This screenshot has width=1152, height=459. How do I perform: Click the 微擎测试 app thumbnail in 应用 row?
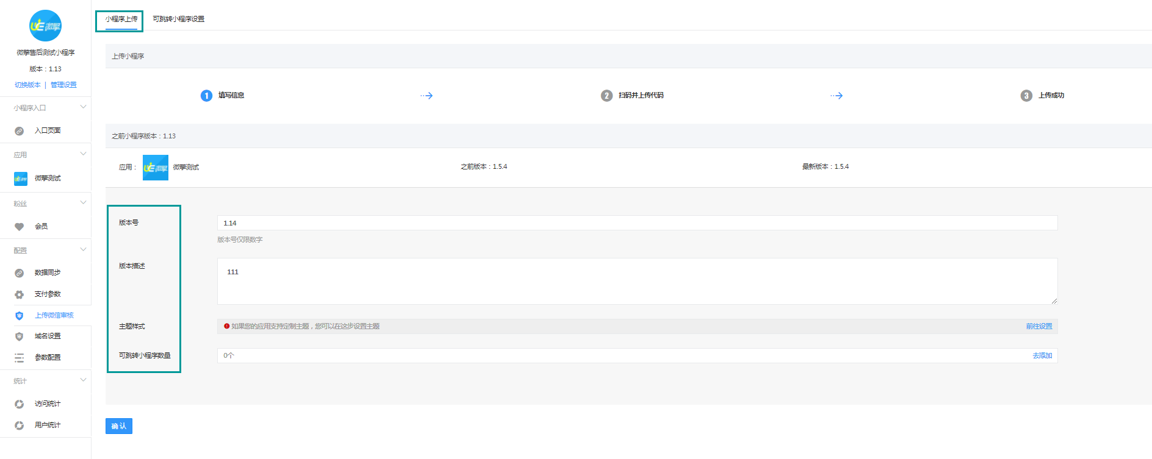pyautogui.click(x=156, y=168)
